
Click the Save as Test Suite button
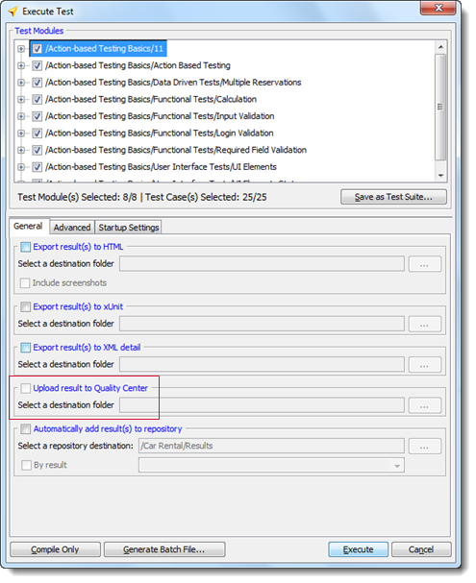[393, 197]
